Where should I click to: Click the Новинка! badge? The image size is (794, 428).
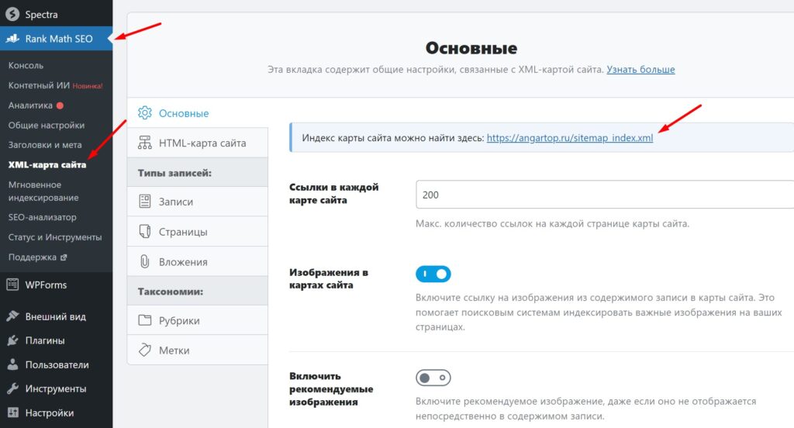click(x=88, y=86)
